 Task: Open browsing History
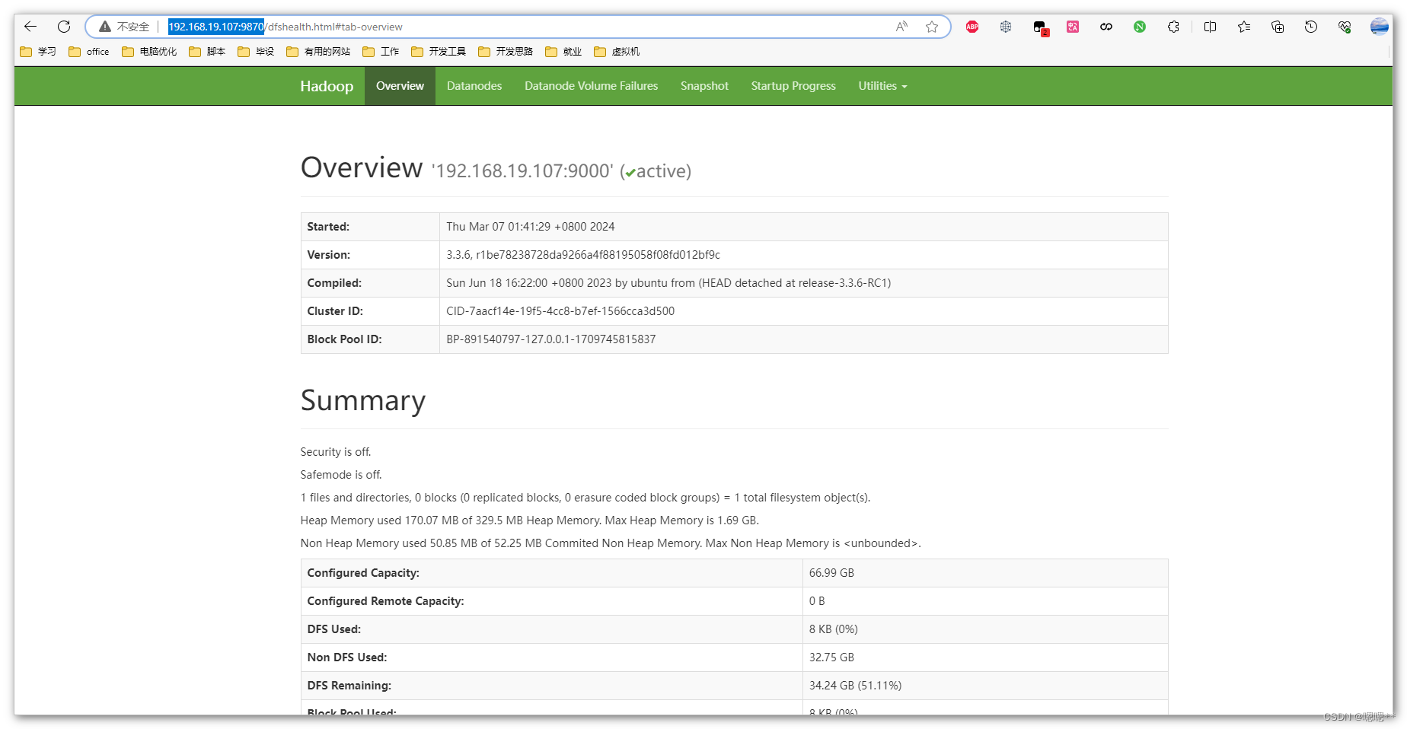[x=1311, y=27]
